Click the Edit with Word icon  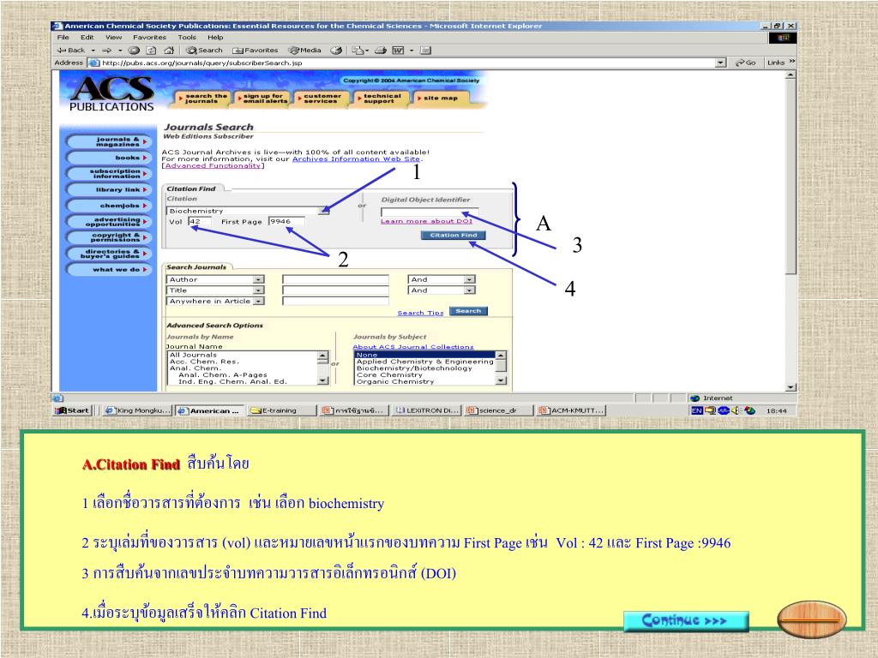pos(398,51)
